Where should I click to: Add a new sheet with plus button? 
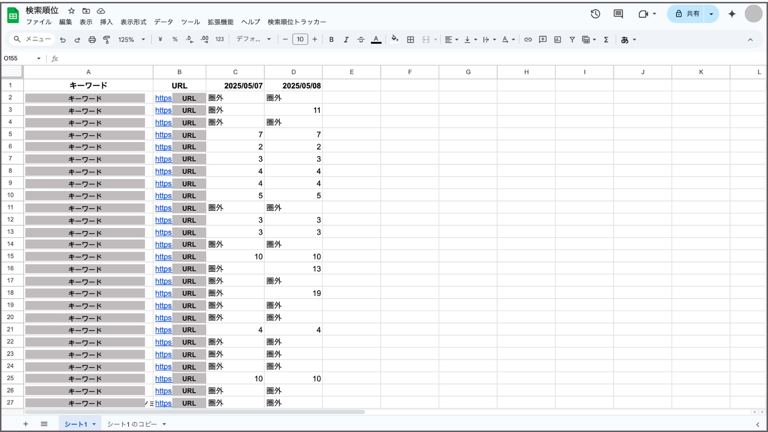pos(26,424)
